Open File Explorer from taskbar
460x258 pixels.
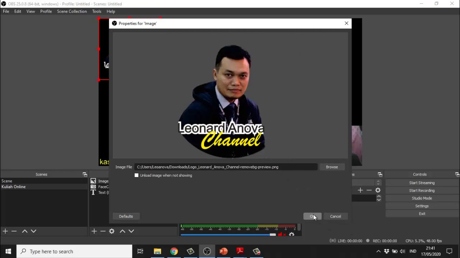(x=157, y=251)
